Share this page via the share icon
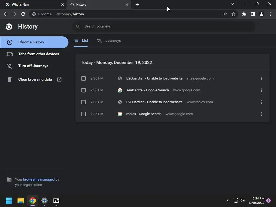276x207 pixels. pyautogui.click(x=225, y=14)
